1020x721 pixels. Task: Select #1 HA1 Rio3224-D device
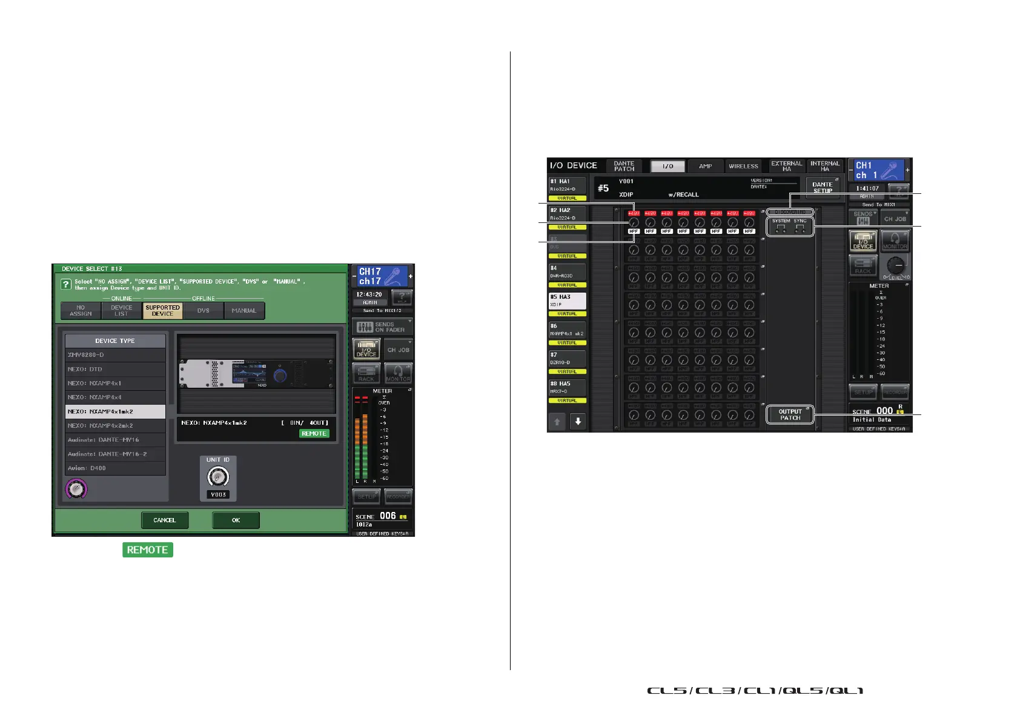click(x=568, y=185)
